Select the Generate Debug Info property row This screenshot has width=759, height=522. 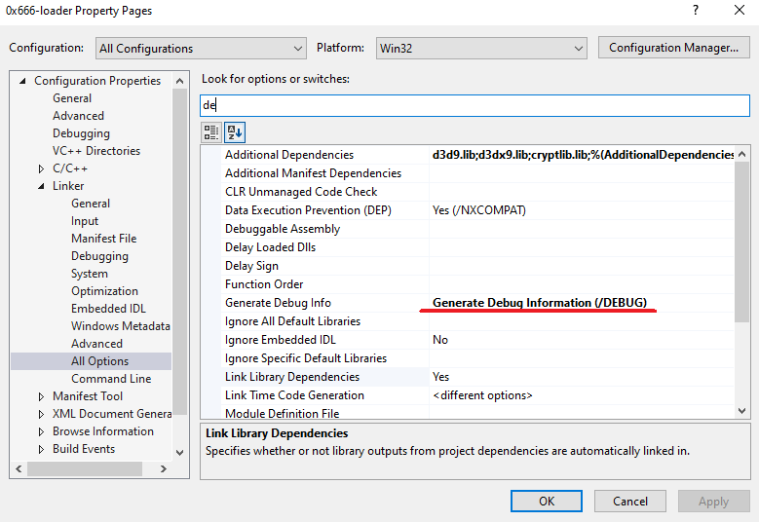pyautogui.click(x=278, y=303)
